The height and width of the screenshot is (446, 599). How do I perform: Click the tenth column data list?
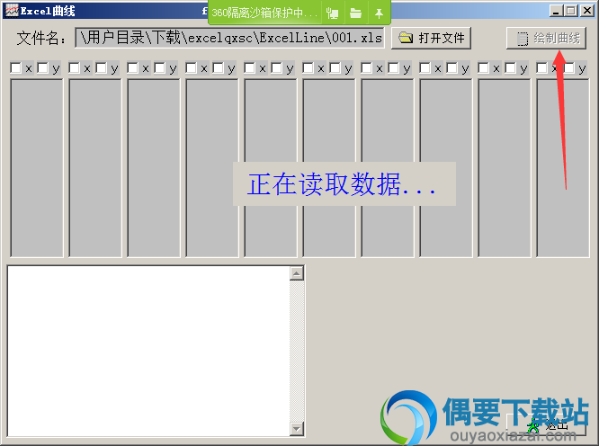click(x=563, y=168)
